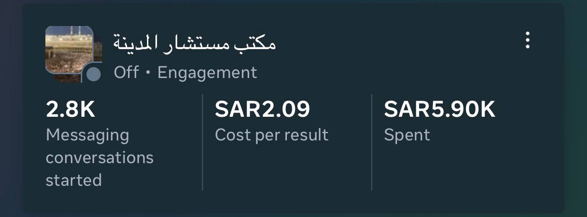587x217 pixels.
Task: Click the grey status dot on thumbnail
Action: tap(94, 74)
